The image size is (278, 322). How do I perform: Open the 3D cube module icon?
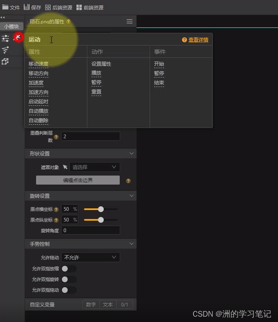click(x=5, y=62)
